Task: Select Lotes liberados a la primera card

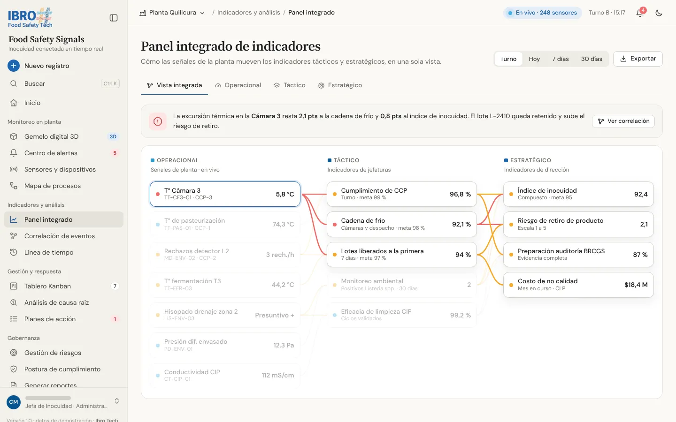Action: click(402, 255)
